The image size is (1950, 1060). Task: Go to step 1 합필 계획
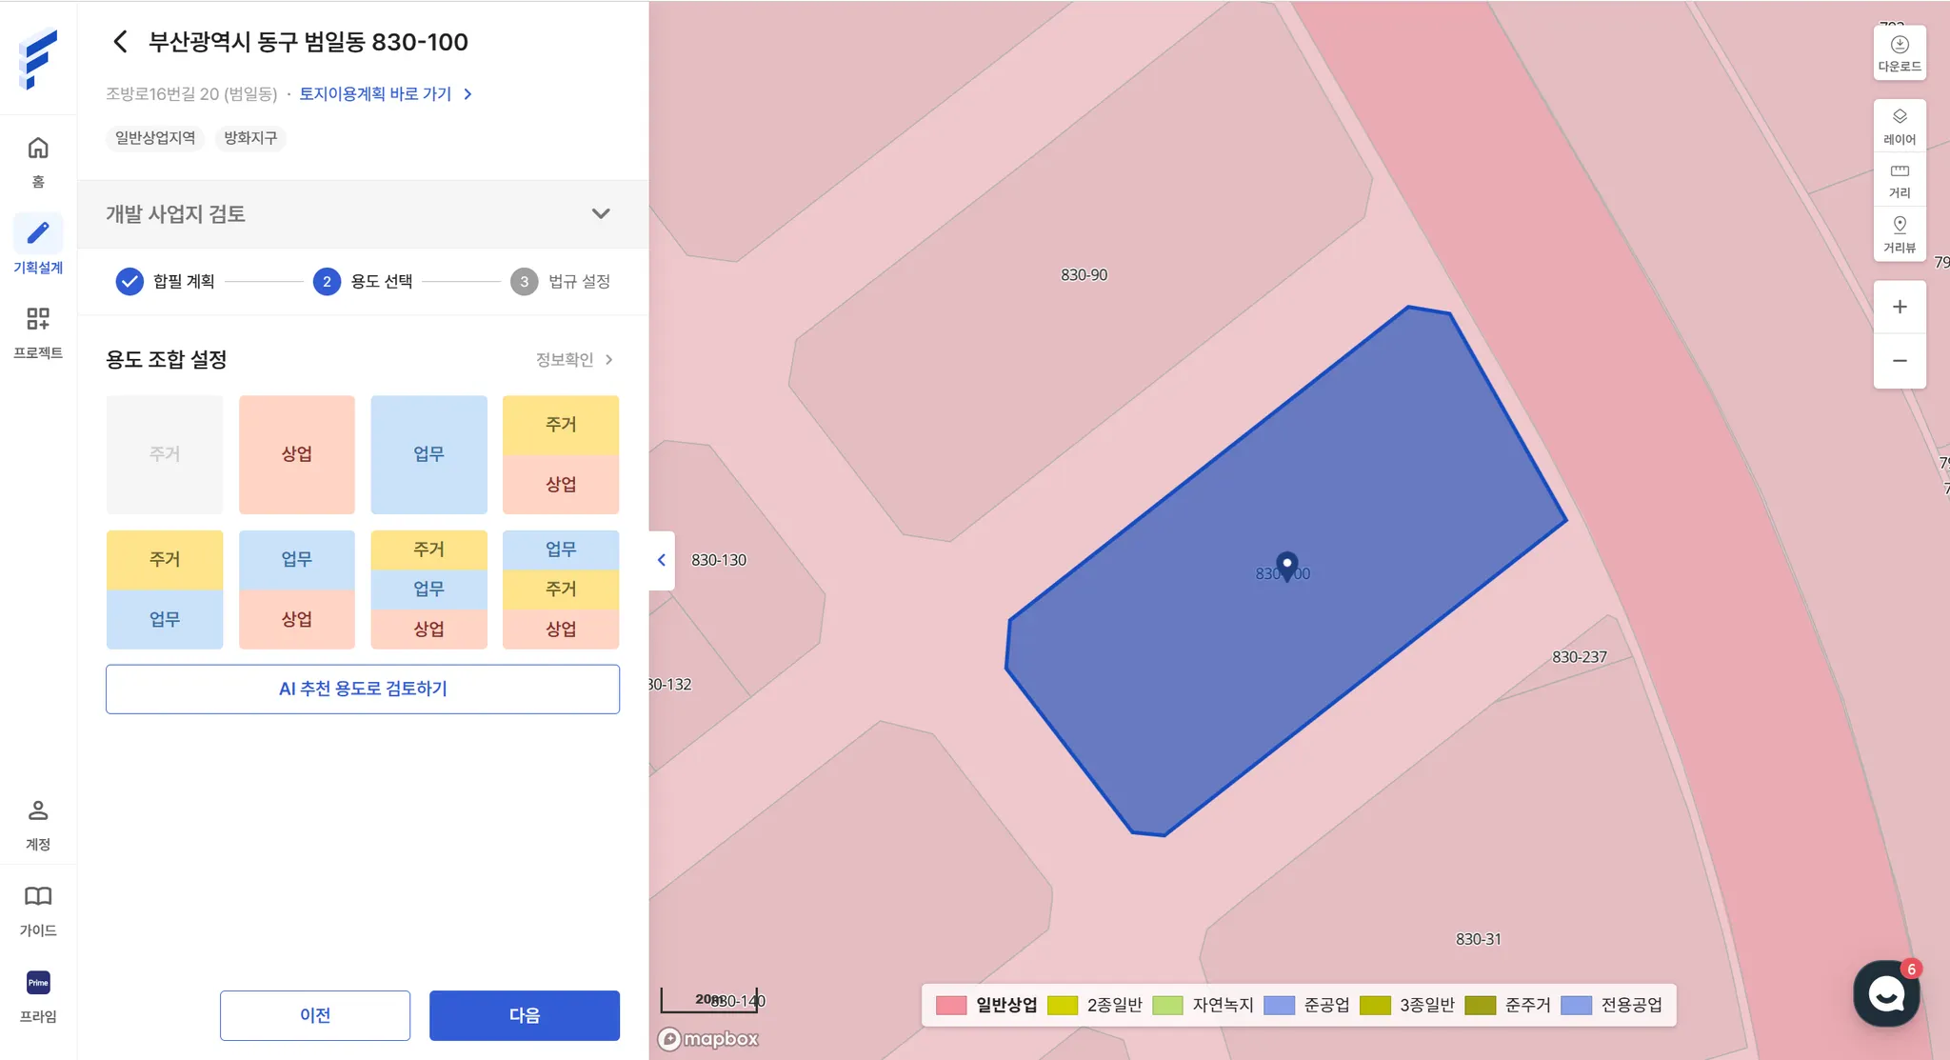(x=165, y=281)
